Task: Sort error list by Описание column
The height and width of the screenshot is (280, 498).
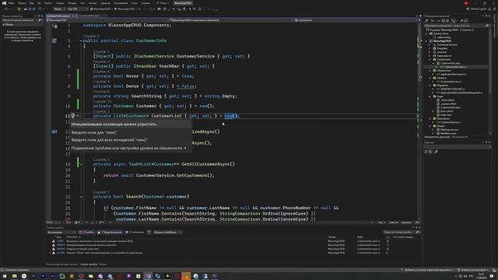Action: [x=72, y=237]
